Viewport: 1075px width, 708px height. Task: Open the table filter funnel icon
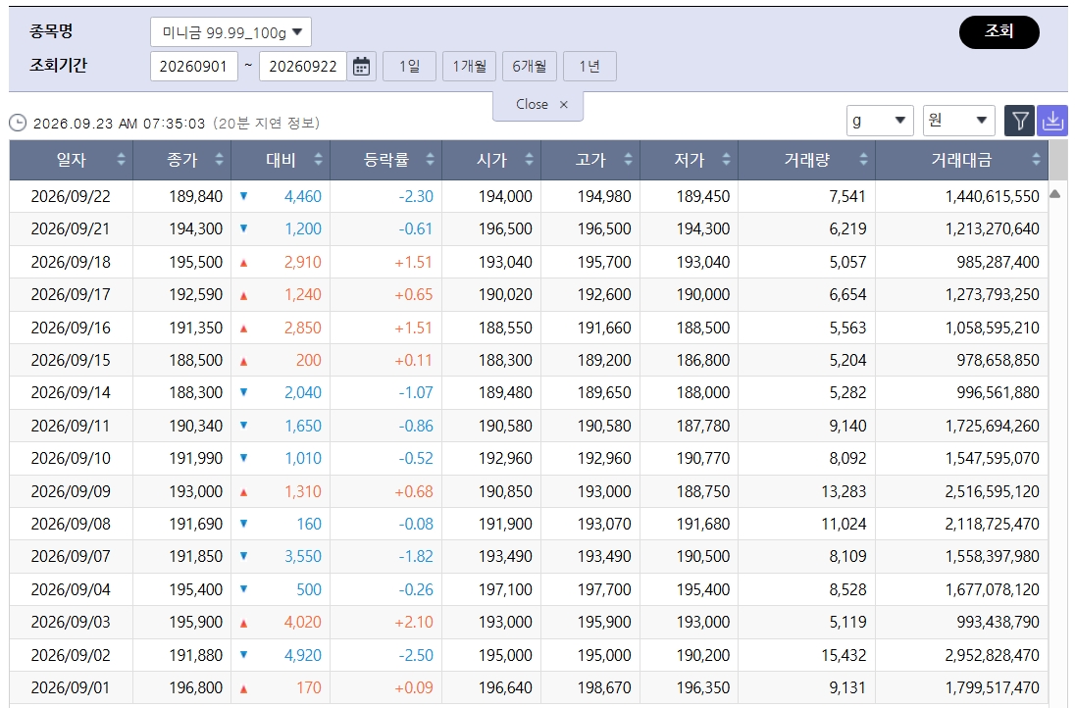click(x=1019, y=122)
